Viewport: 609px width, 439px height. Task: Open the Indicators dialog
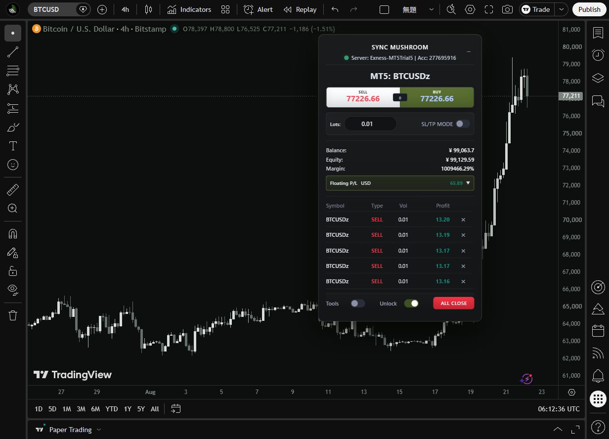pos(189,9)
